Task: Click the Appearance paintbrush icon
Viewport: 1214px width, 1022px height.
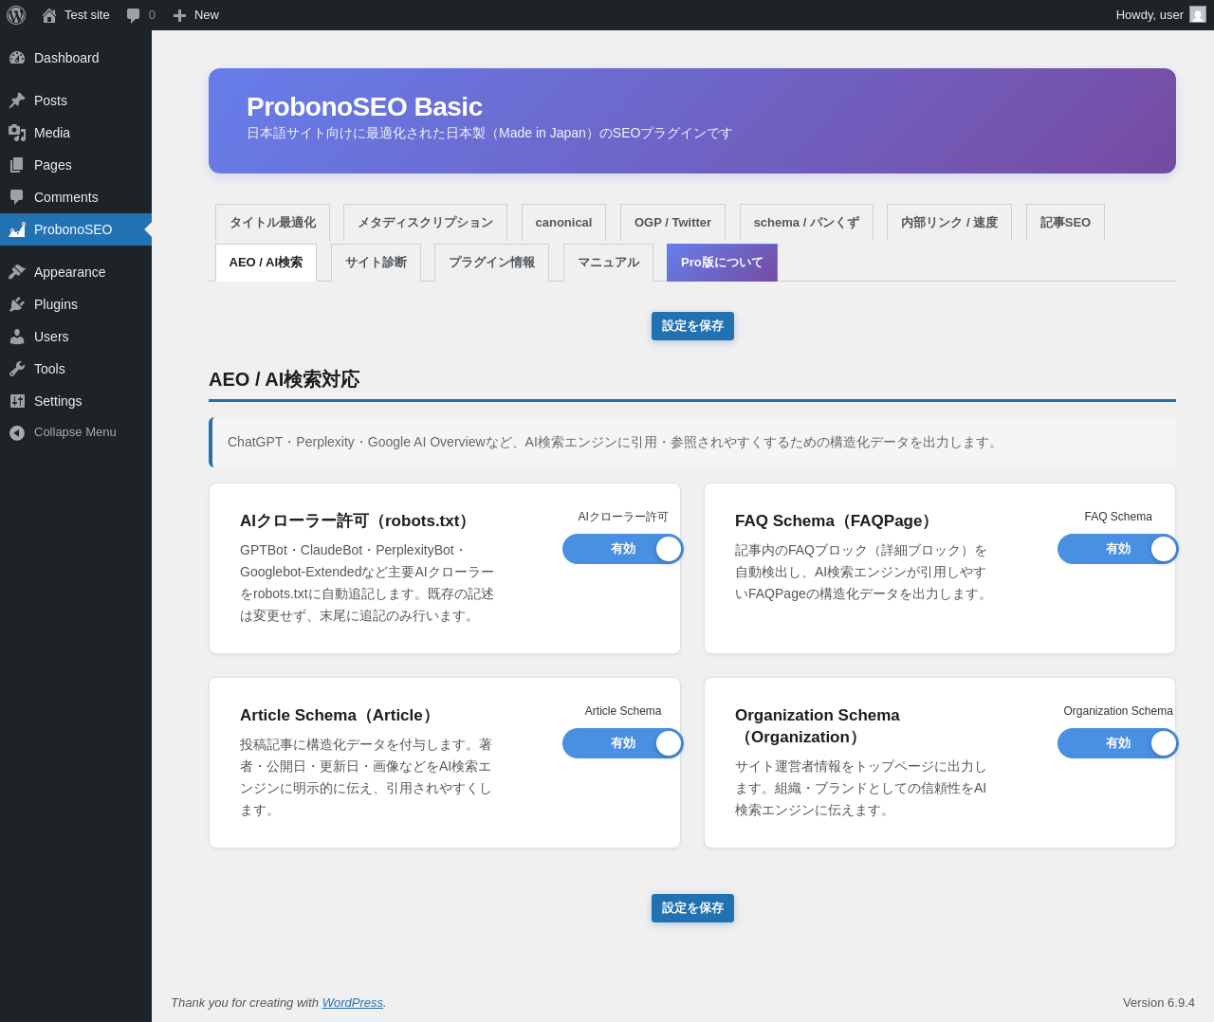Action: pyautogui.click(x=17, y=272)
